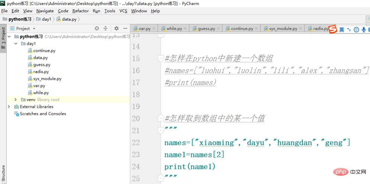Collapse the day1 folder
Viewport: 370px width, 184px height.
[x=16, y=43]
